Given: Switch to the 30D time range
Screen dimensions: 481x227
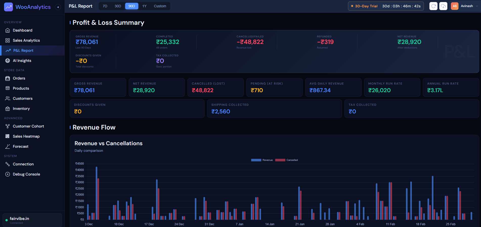Looking at the screenshot, I should click(118, 6).
